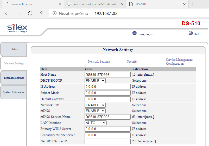Click the site info icon beside Nezabezpečeno
This screenshot has height=146, width=209.
coord(55,13)
